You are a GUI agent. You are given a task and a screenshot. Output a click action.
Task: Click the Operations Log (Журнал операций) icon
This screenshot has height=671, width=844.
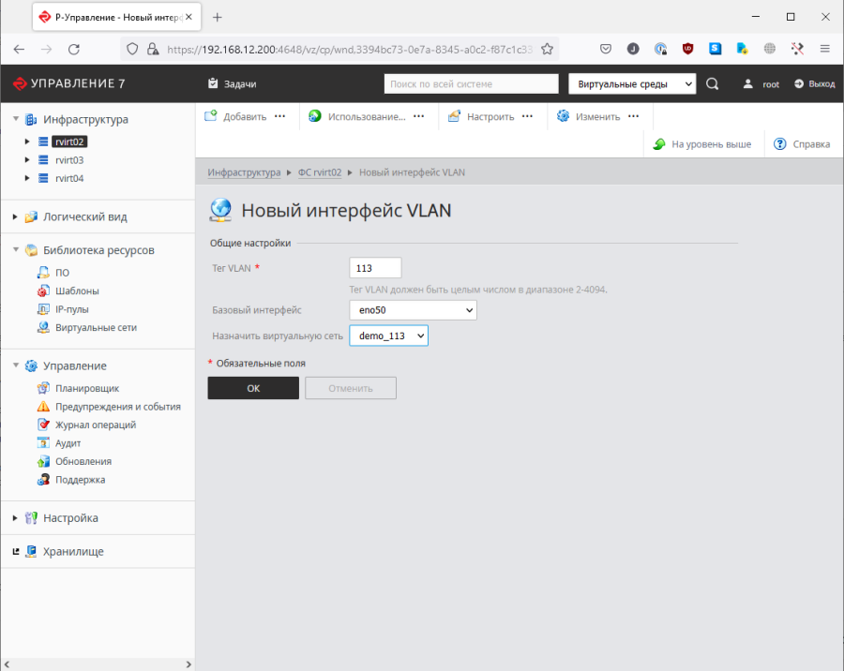(x=43, y=425)
